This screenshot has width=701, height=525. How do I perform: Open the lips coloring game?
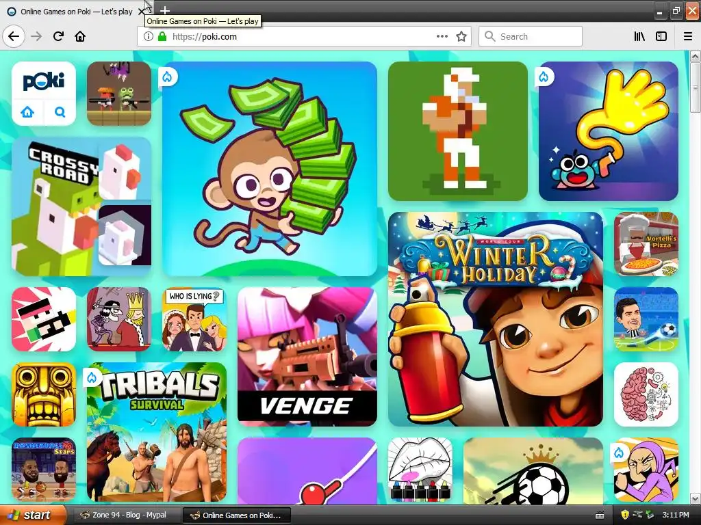[420, 470]
